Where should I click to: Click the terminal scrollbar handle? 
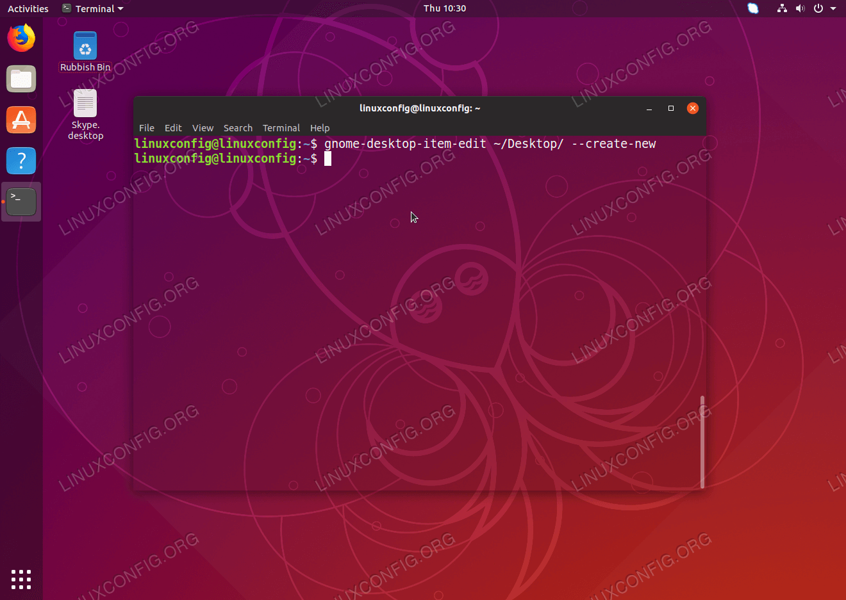pyautogui.click(x=702, y=442)
